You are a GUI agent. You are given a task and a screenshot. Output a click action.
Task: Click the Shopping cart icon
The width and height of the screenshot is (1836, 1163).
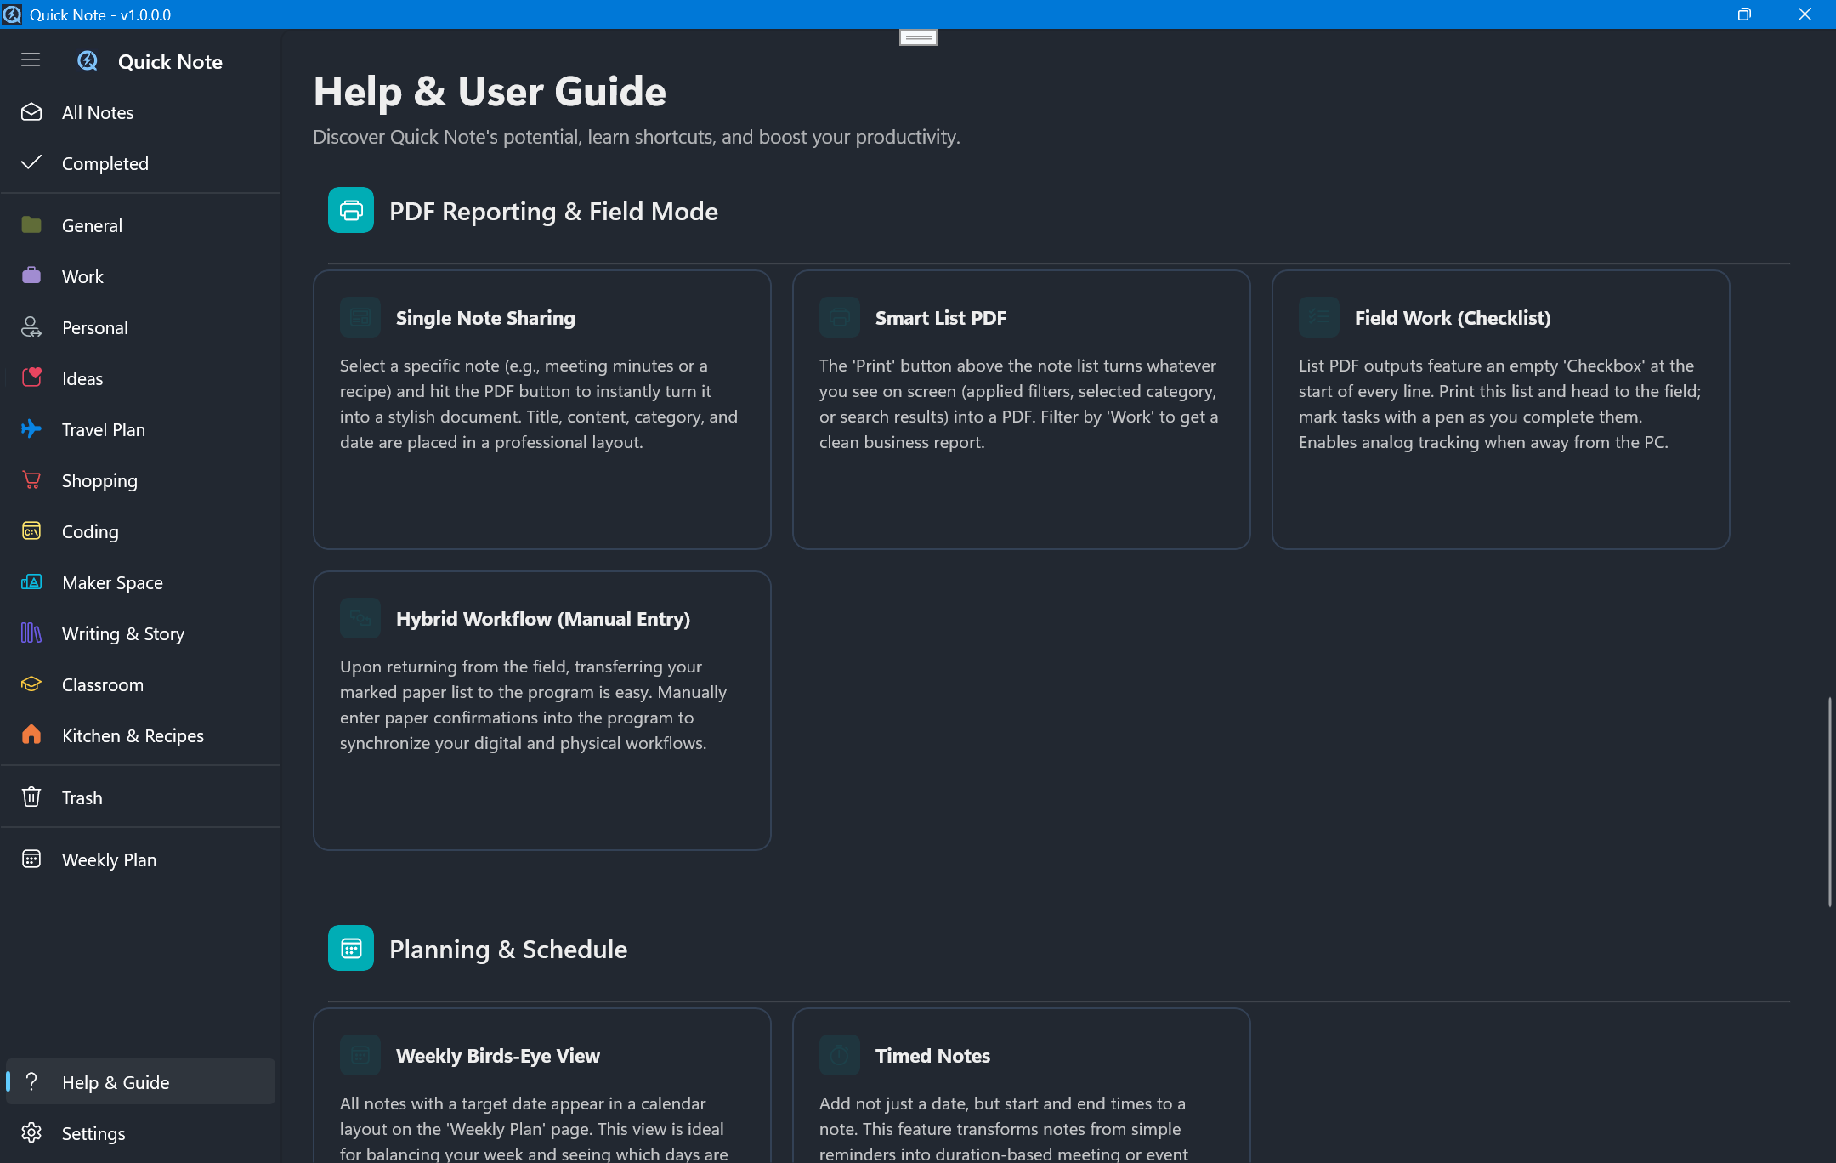(x=31, y=480)
